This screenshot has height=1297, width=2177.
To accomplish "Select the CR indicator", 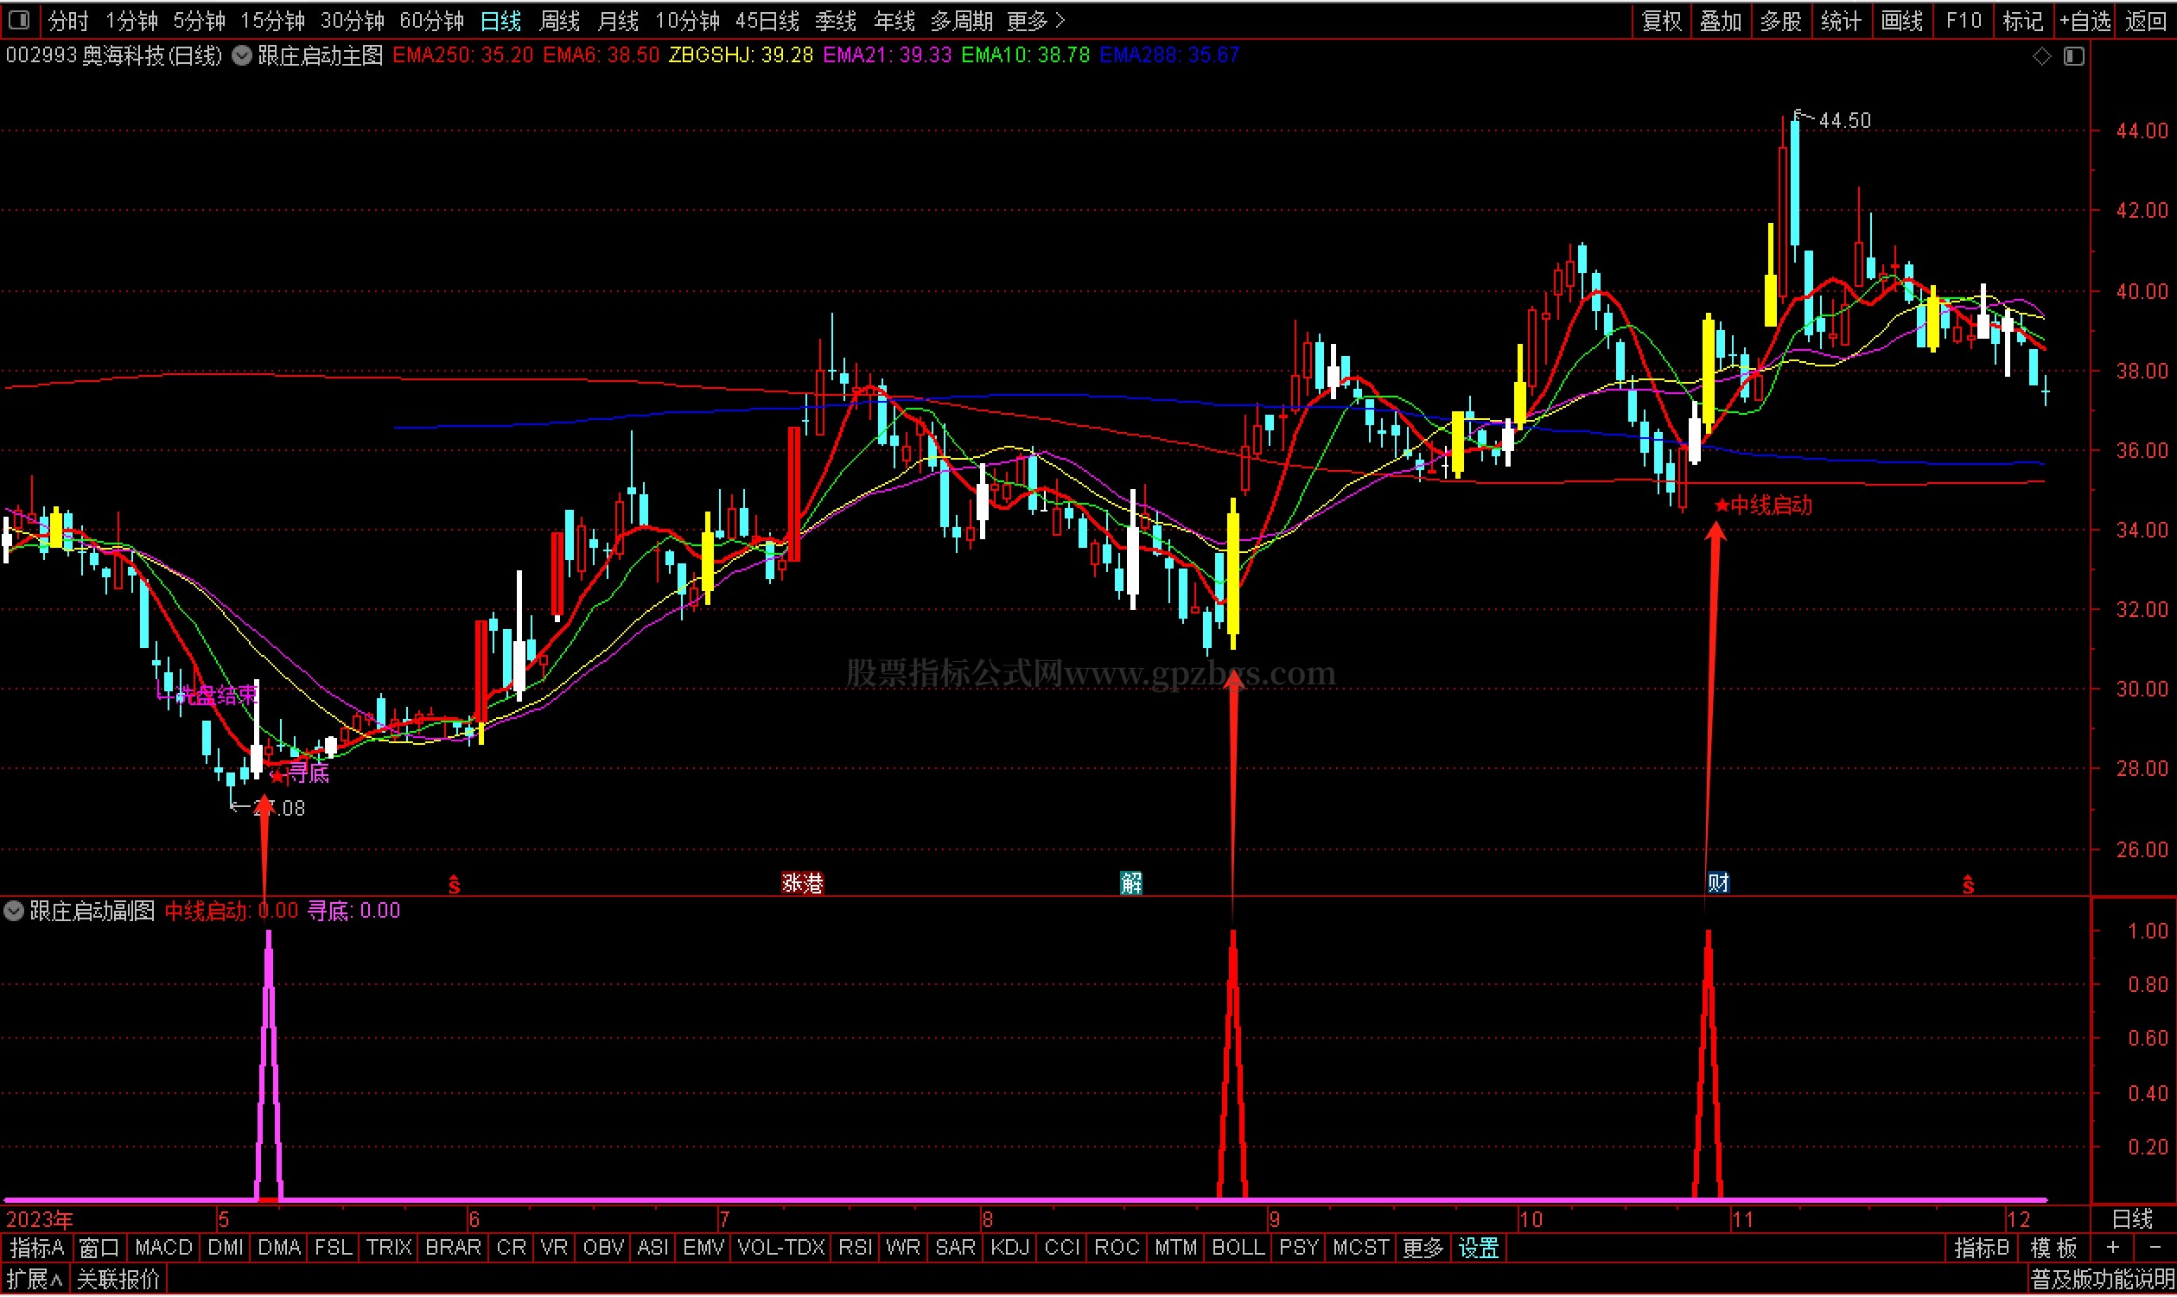I will pos(512,1249).
